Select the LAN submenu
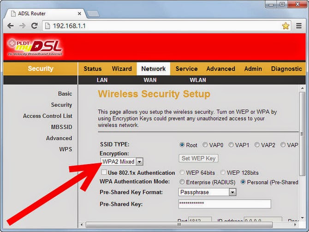This screenshot has width=309, height=232. pos(102,80)
